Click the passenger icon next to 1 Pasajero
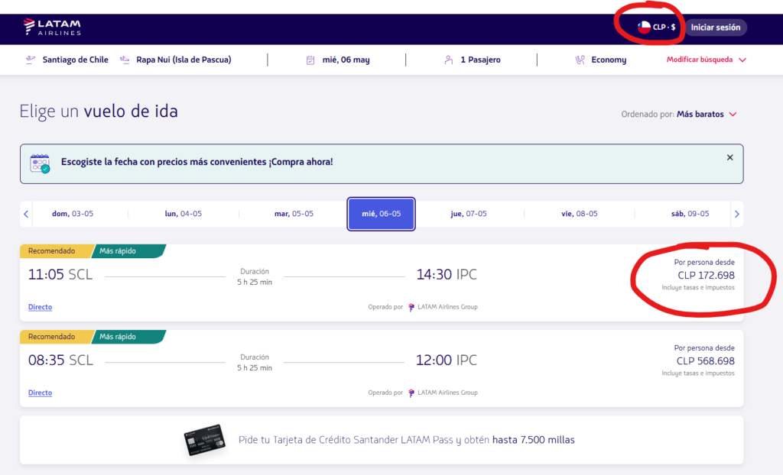 coord(449,60)
